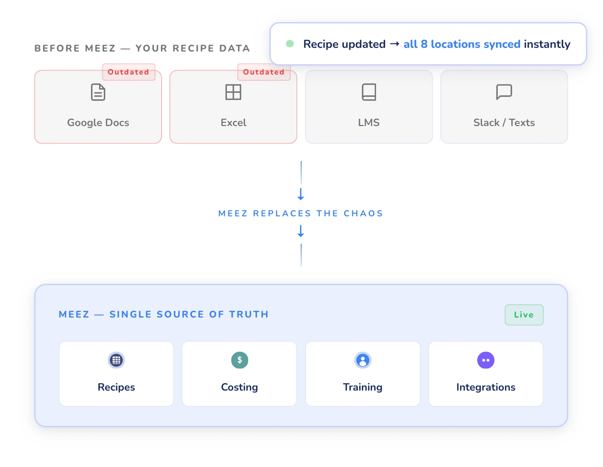Click the Training person icon
Image resolution: width=603 pixels, height=467 pixels.
click(x=363, y=360)
